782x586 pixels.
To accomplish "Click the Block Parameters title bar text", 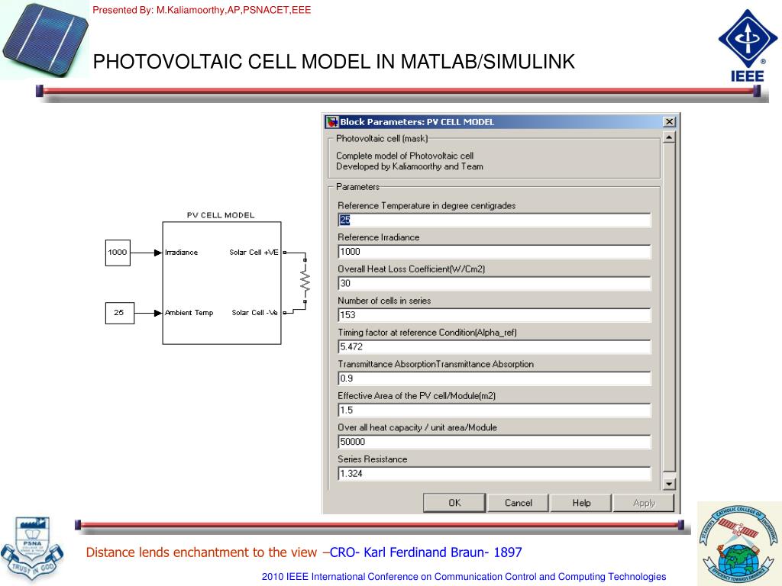I will pyautogui.click(x=417, y=122).
